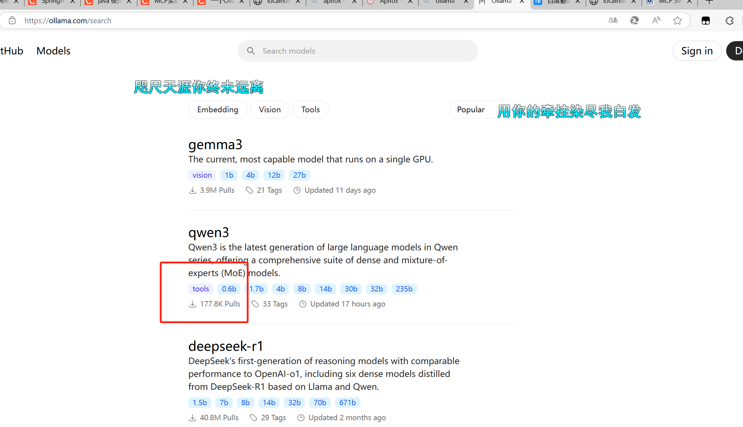The height and width of the screenshot is (427, 743).
Task: Click the search magnifier icon in search box
Action: pos(251,51)
